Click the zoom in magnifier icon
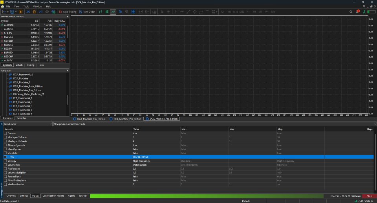 pyautogui.click(x=121, y=11)
